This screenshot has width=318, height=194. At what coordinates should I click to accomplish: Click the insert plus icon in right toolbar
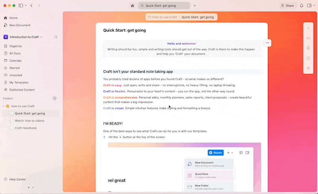click(308, 28)
